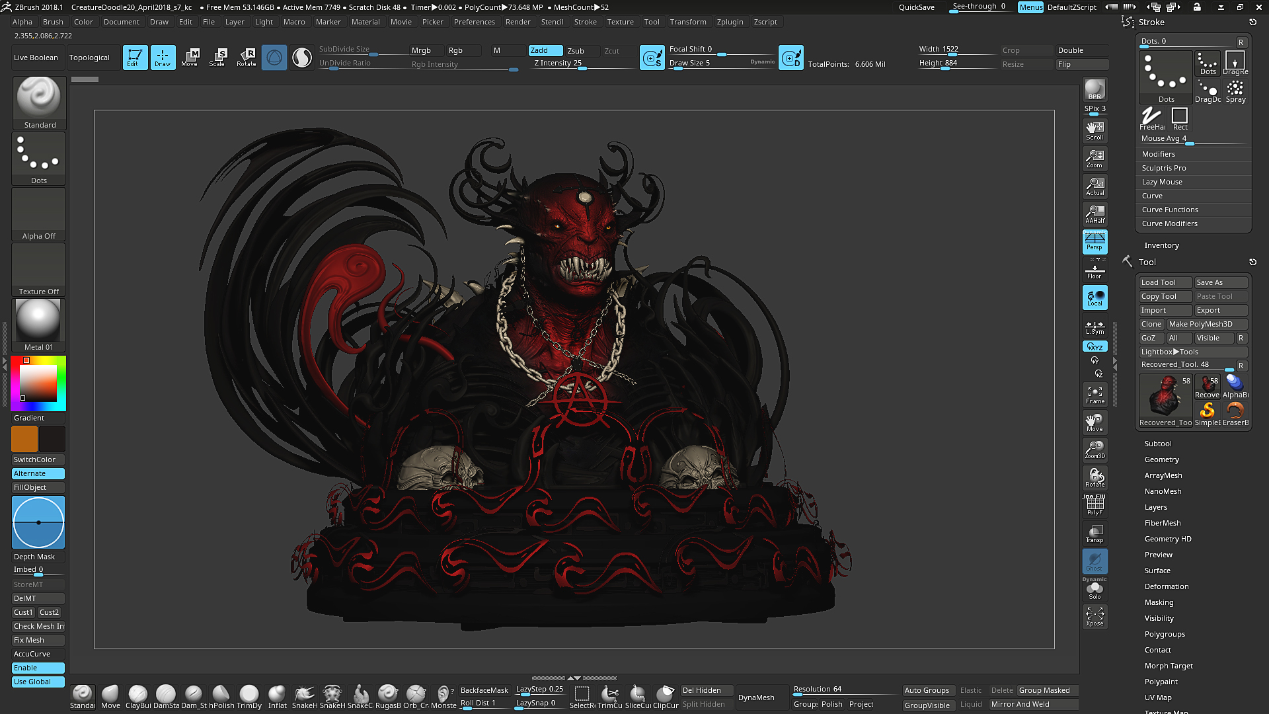Toggle Zadd sculpt mode
Screen dimensions: 1269x714
[545, 50]
